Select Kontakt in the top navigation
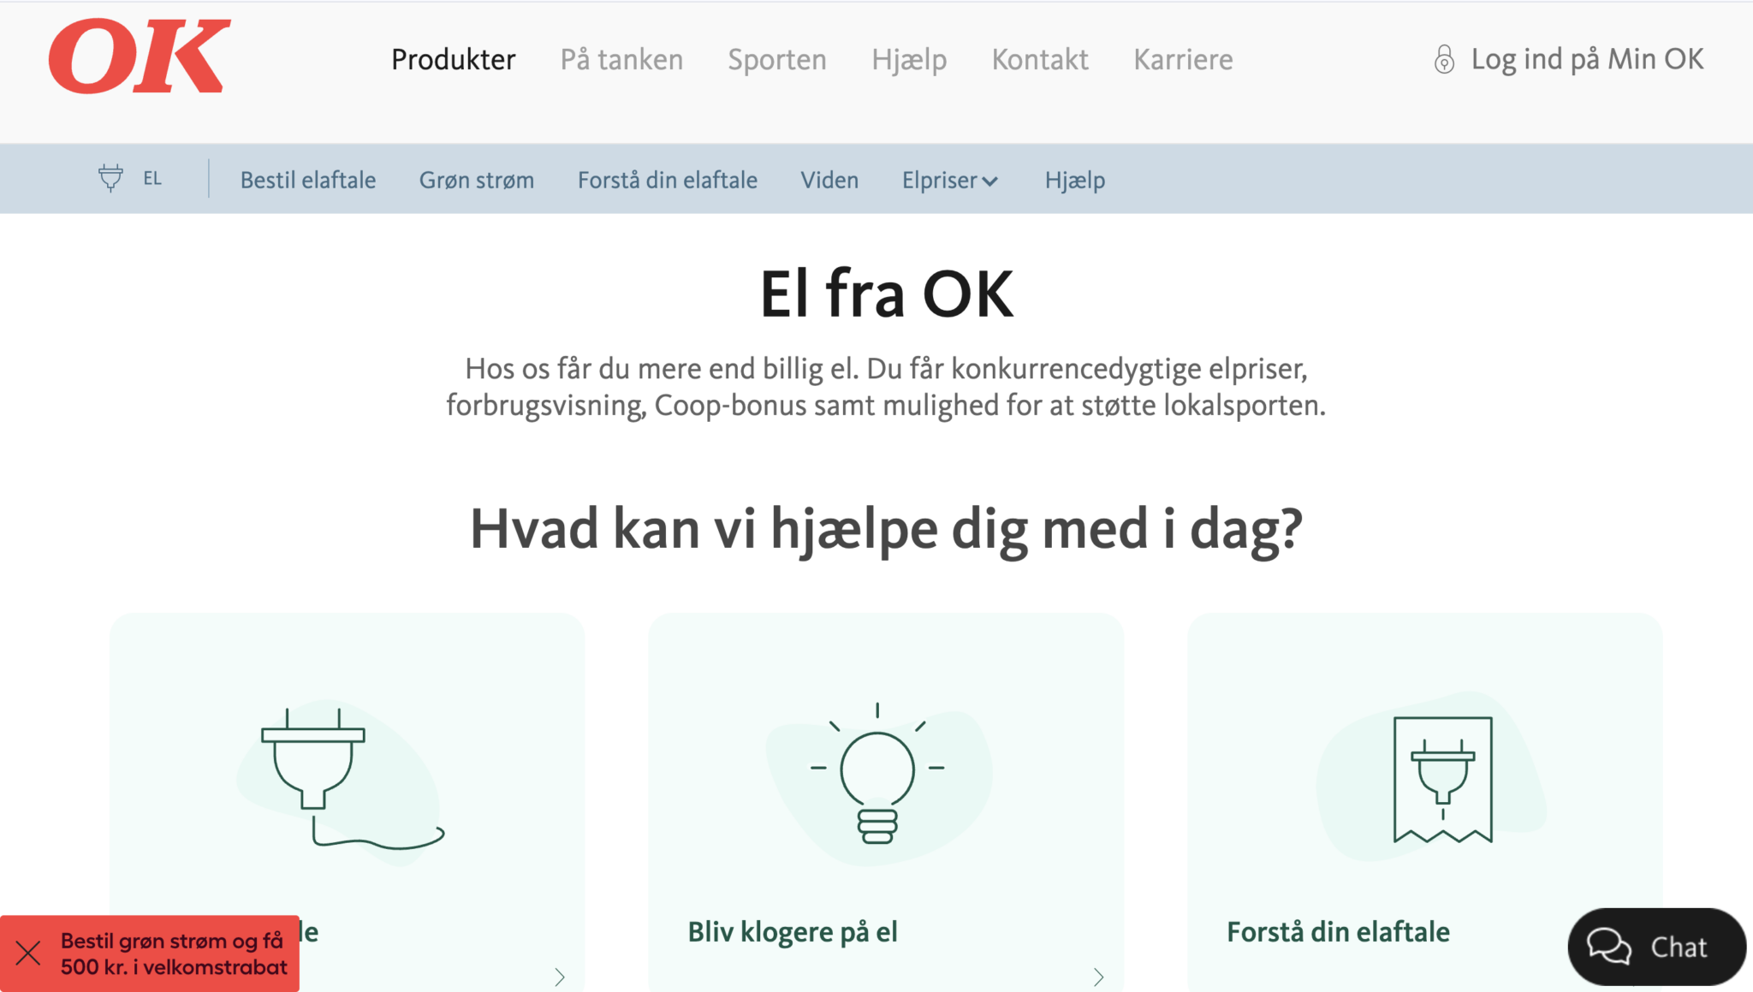The width and height of the screenshot is (1753, 992). 1040,59
